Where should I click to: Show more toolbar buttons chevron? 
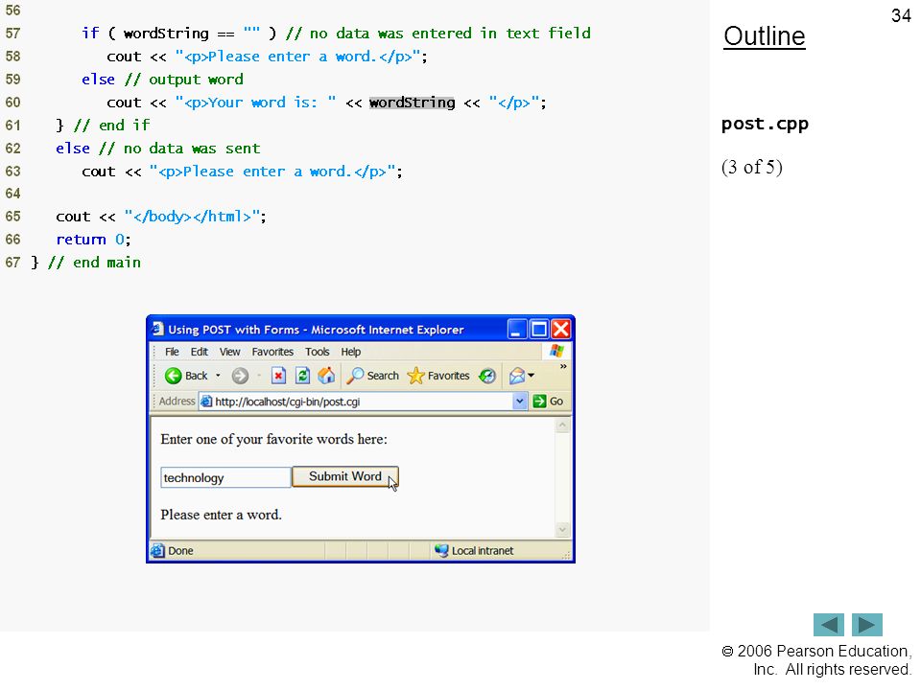coord(563,367)
